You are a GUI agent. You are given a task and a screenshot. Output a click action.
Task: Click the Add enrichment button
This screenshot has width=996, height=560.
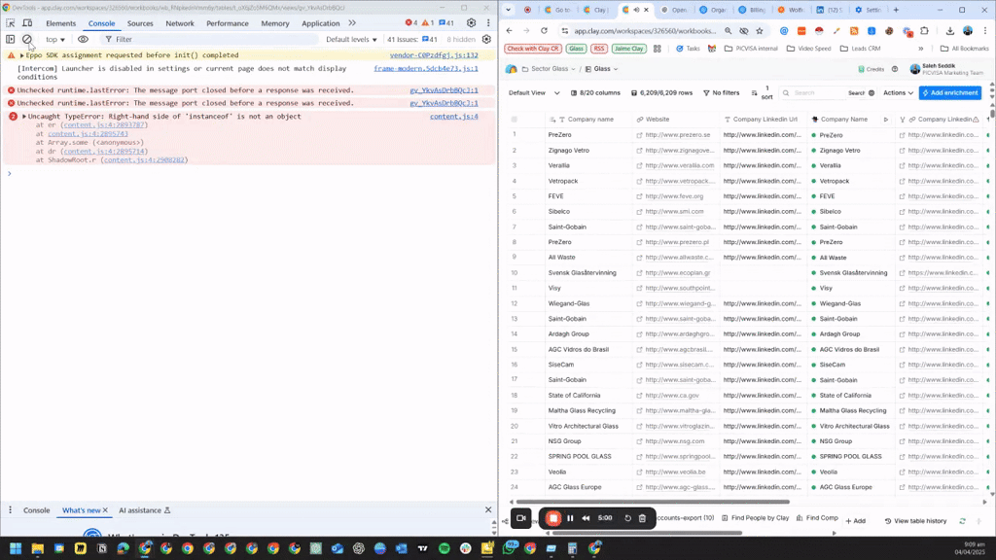(949, 92)
